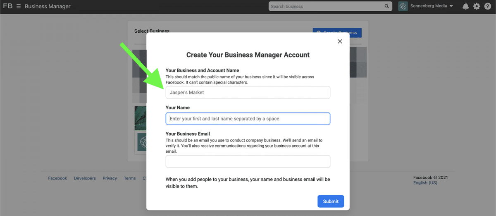Click the Business and Account Name field
Image resolution: width=496 pixels, height=216 pixels.
pyautogui.click(x=248, y=92)
